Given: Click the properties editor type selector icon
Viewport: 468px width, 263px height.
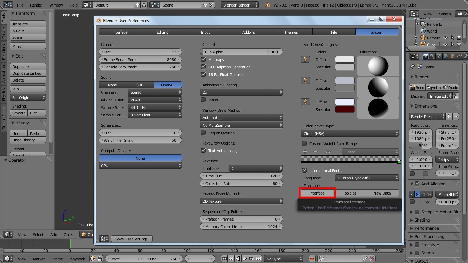Looking at the screenshot, I should (414, 56).
